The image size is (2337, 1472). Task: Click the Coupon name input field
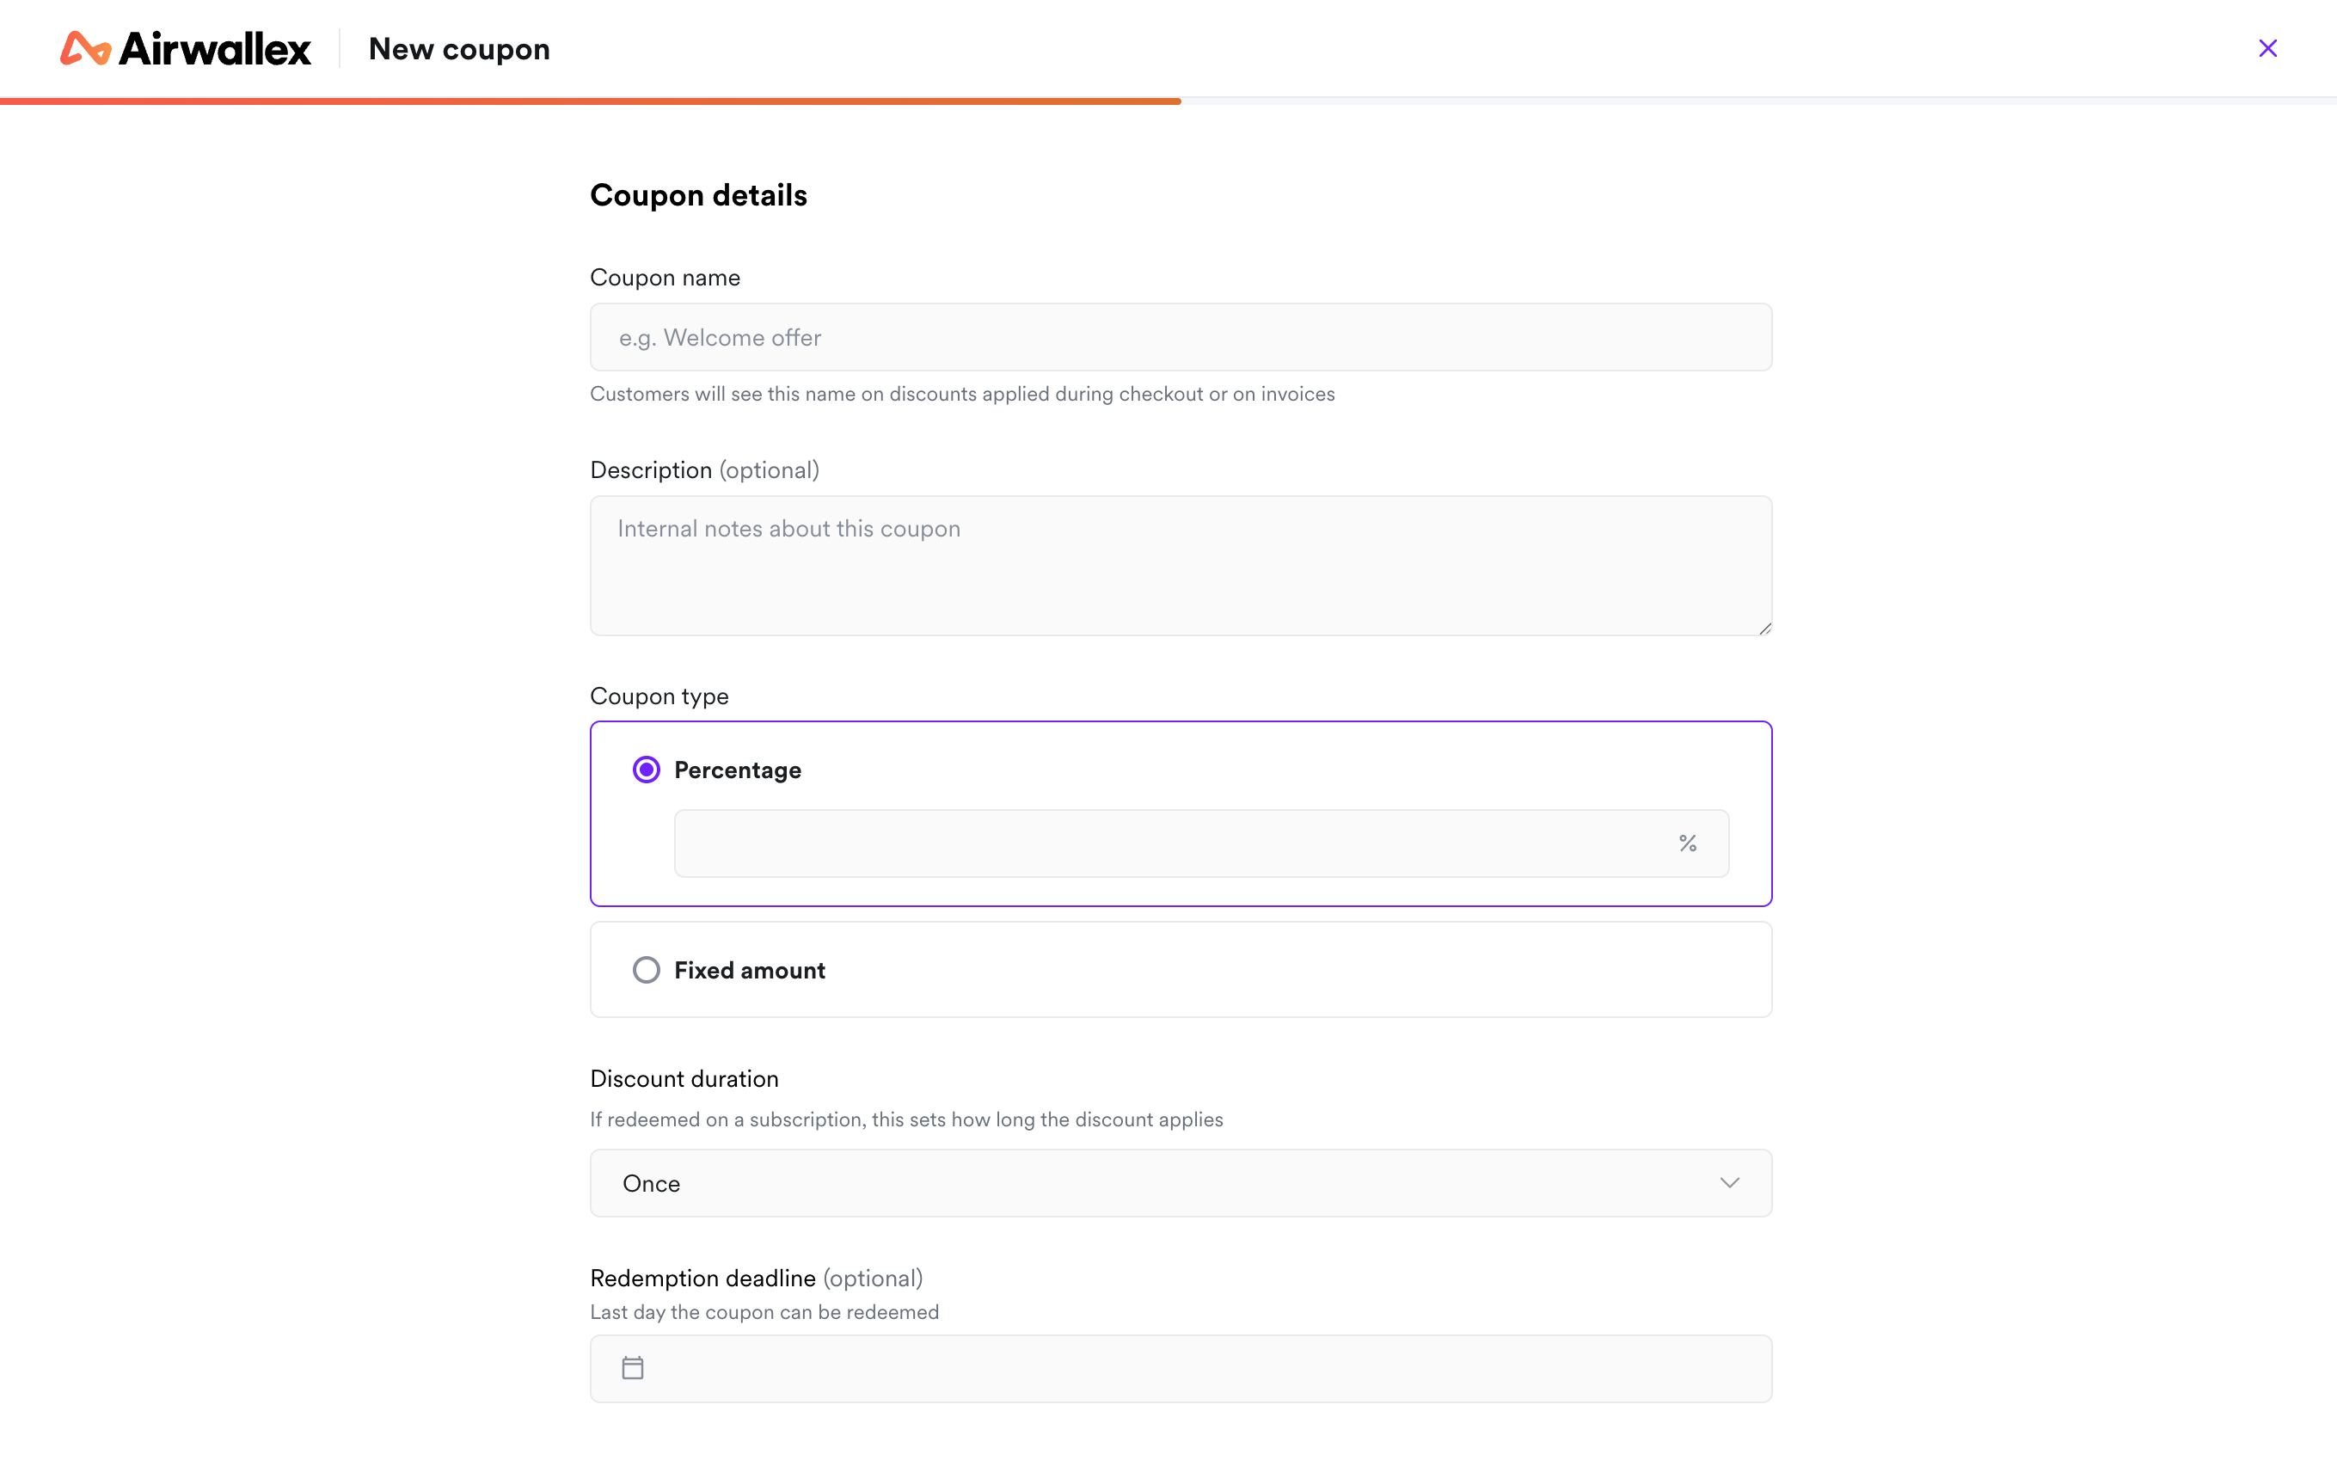tap(1181, 337)
